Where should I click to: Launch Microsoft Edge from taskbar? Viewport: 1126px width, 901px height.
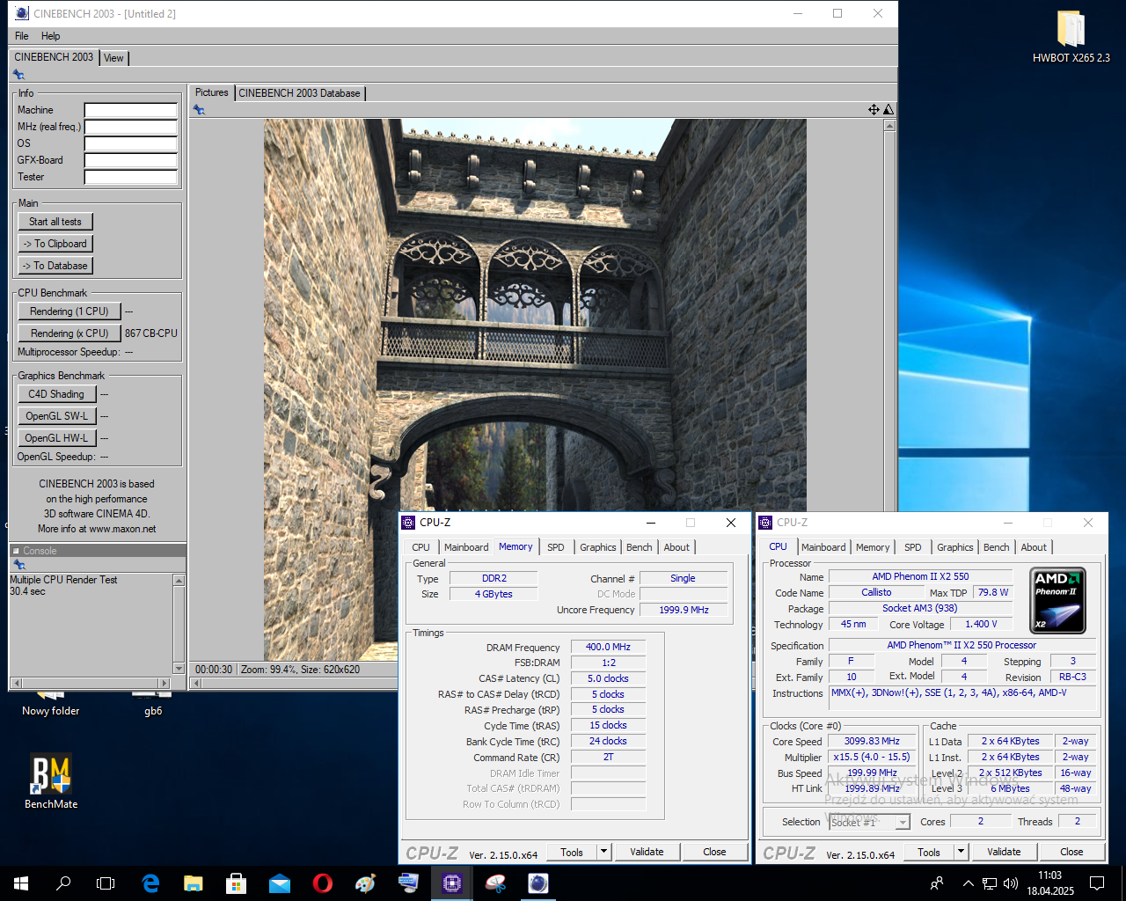click(150, 883)
